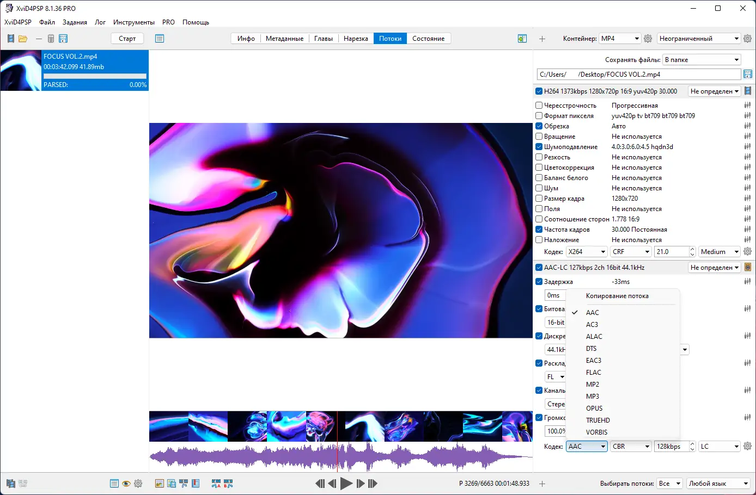
Task: Enable the Вращение checkbox
Action: [539, 136]
